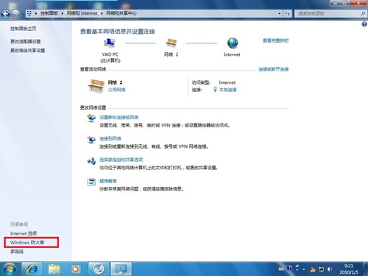Screen dimensions: 368x276
Task: Select 控制面板 in the address breadcrumb
Action: click(49, 13)
